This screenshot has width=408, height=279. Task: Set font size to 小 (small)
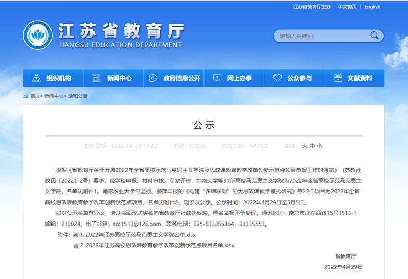click(x=319, y=146)
